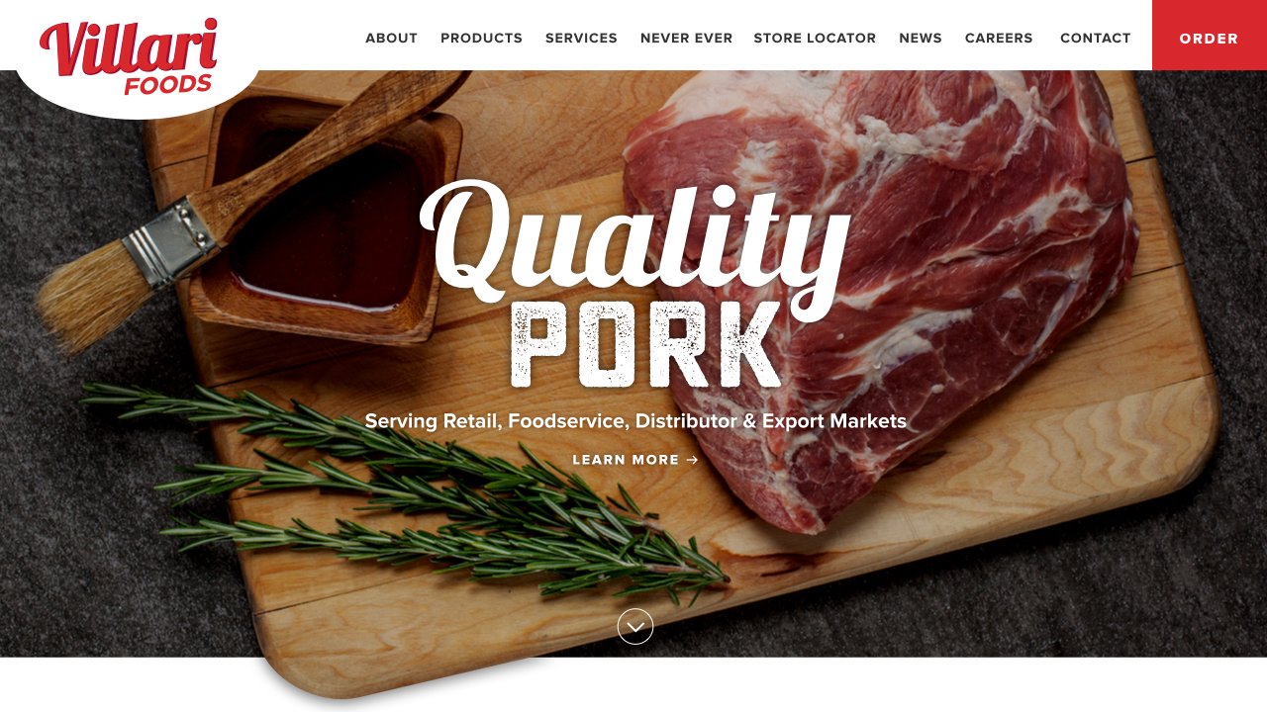Go to the Services page

(x=581, y=39)
